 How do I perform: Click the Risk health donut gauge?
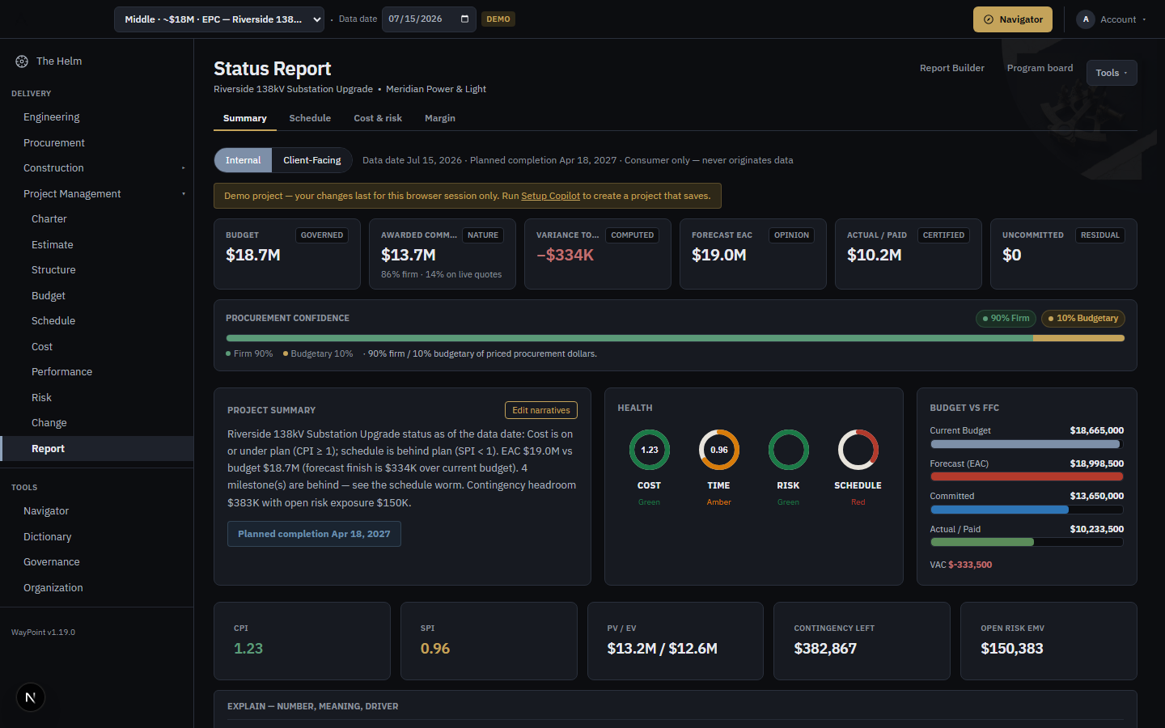click(x=789, y=450)
